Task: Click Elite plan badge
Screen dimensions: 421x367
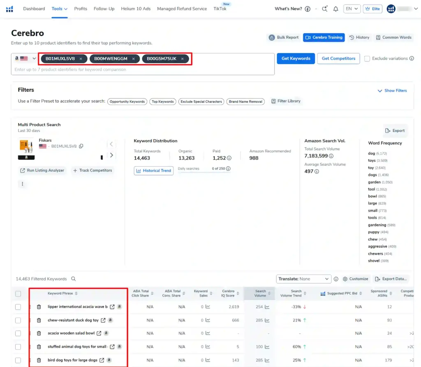Action: (372, 9)
